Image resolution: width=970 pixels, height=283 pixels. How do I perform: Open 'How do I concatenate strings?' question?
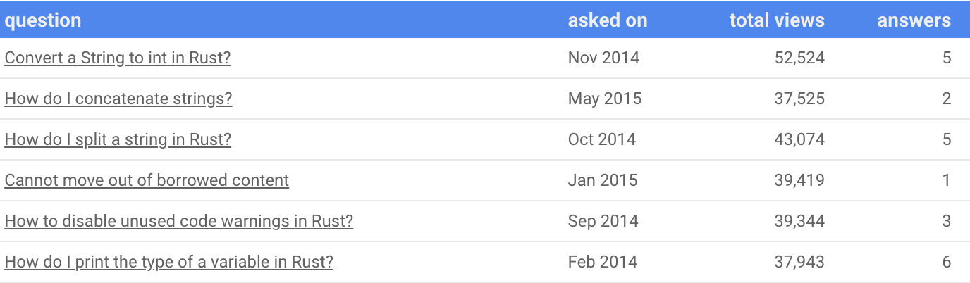[118, 99]
